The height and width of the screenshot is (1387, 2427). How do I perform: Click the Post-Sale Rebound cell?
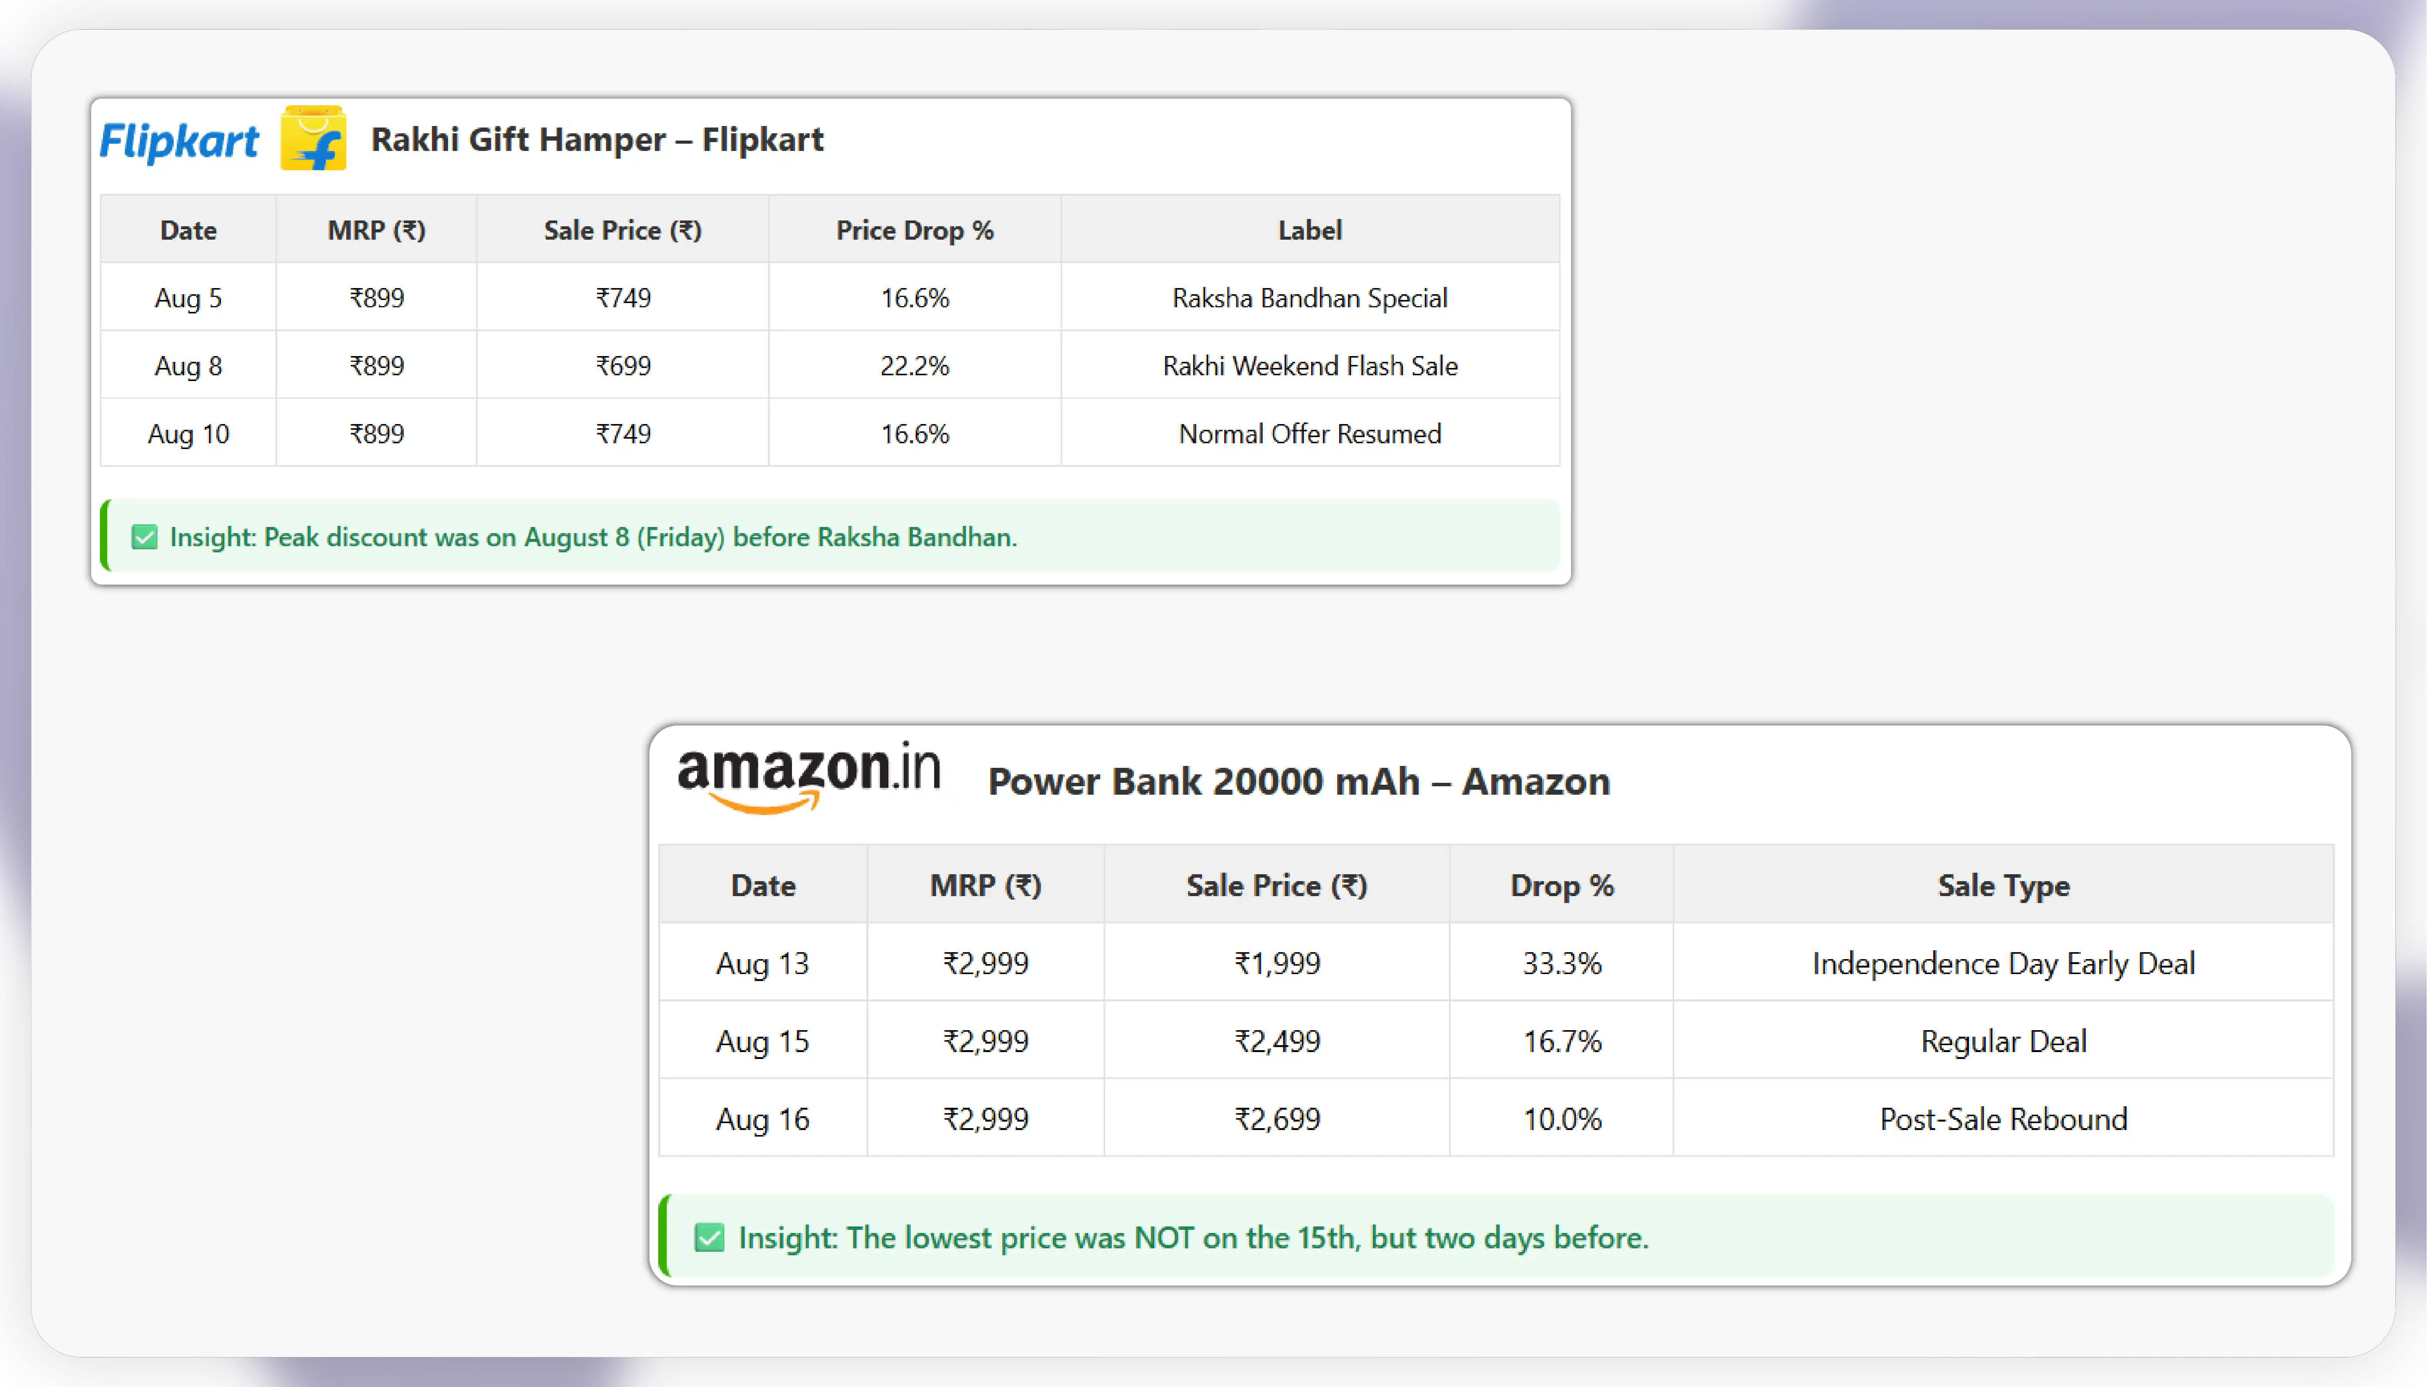tap(2003, 1119)
